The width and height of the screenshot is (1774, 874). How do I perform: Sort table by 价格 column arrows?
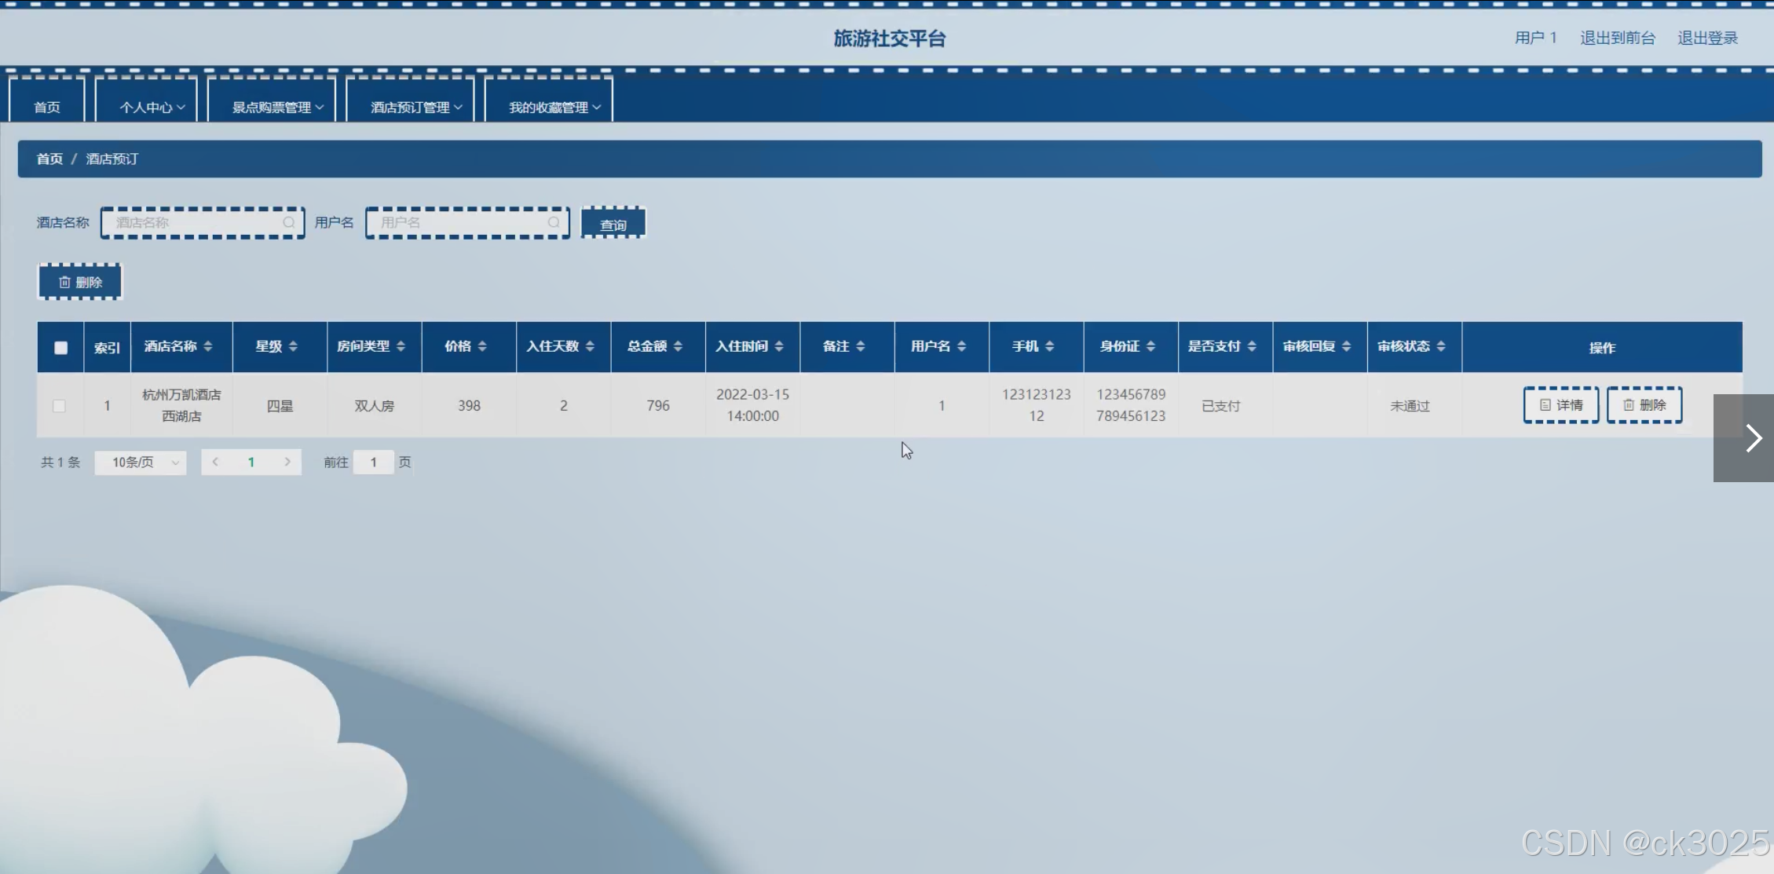(482, 346)
